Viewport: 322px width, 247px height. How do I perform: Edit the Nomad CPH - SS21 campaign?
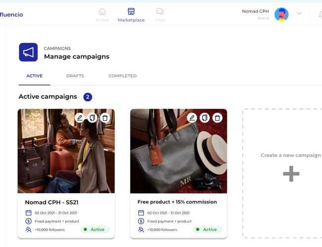80,118
